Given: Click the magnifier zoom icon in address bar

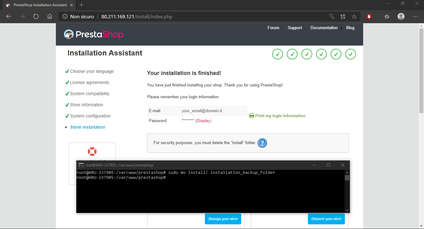Looking at the screenshot, I should 331,16.
